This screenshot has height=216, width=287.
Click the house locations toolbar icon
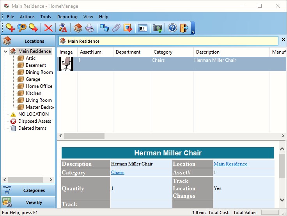pyautogui.click(x=78, y=28)
